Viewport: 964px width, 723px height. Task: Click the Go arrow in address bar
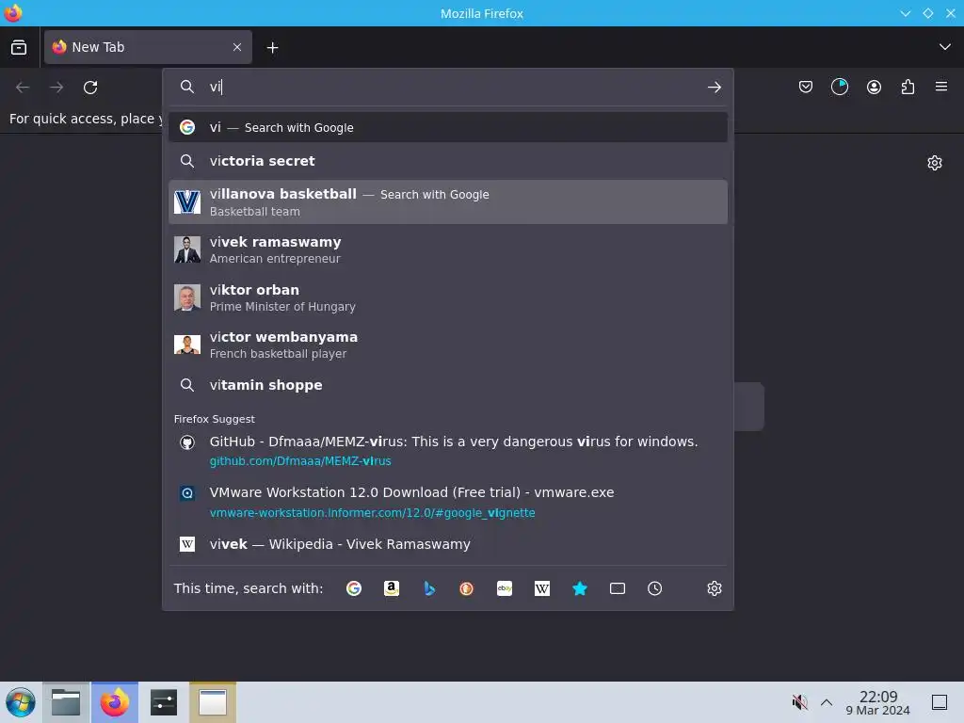(714, 88)
